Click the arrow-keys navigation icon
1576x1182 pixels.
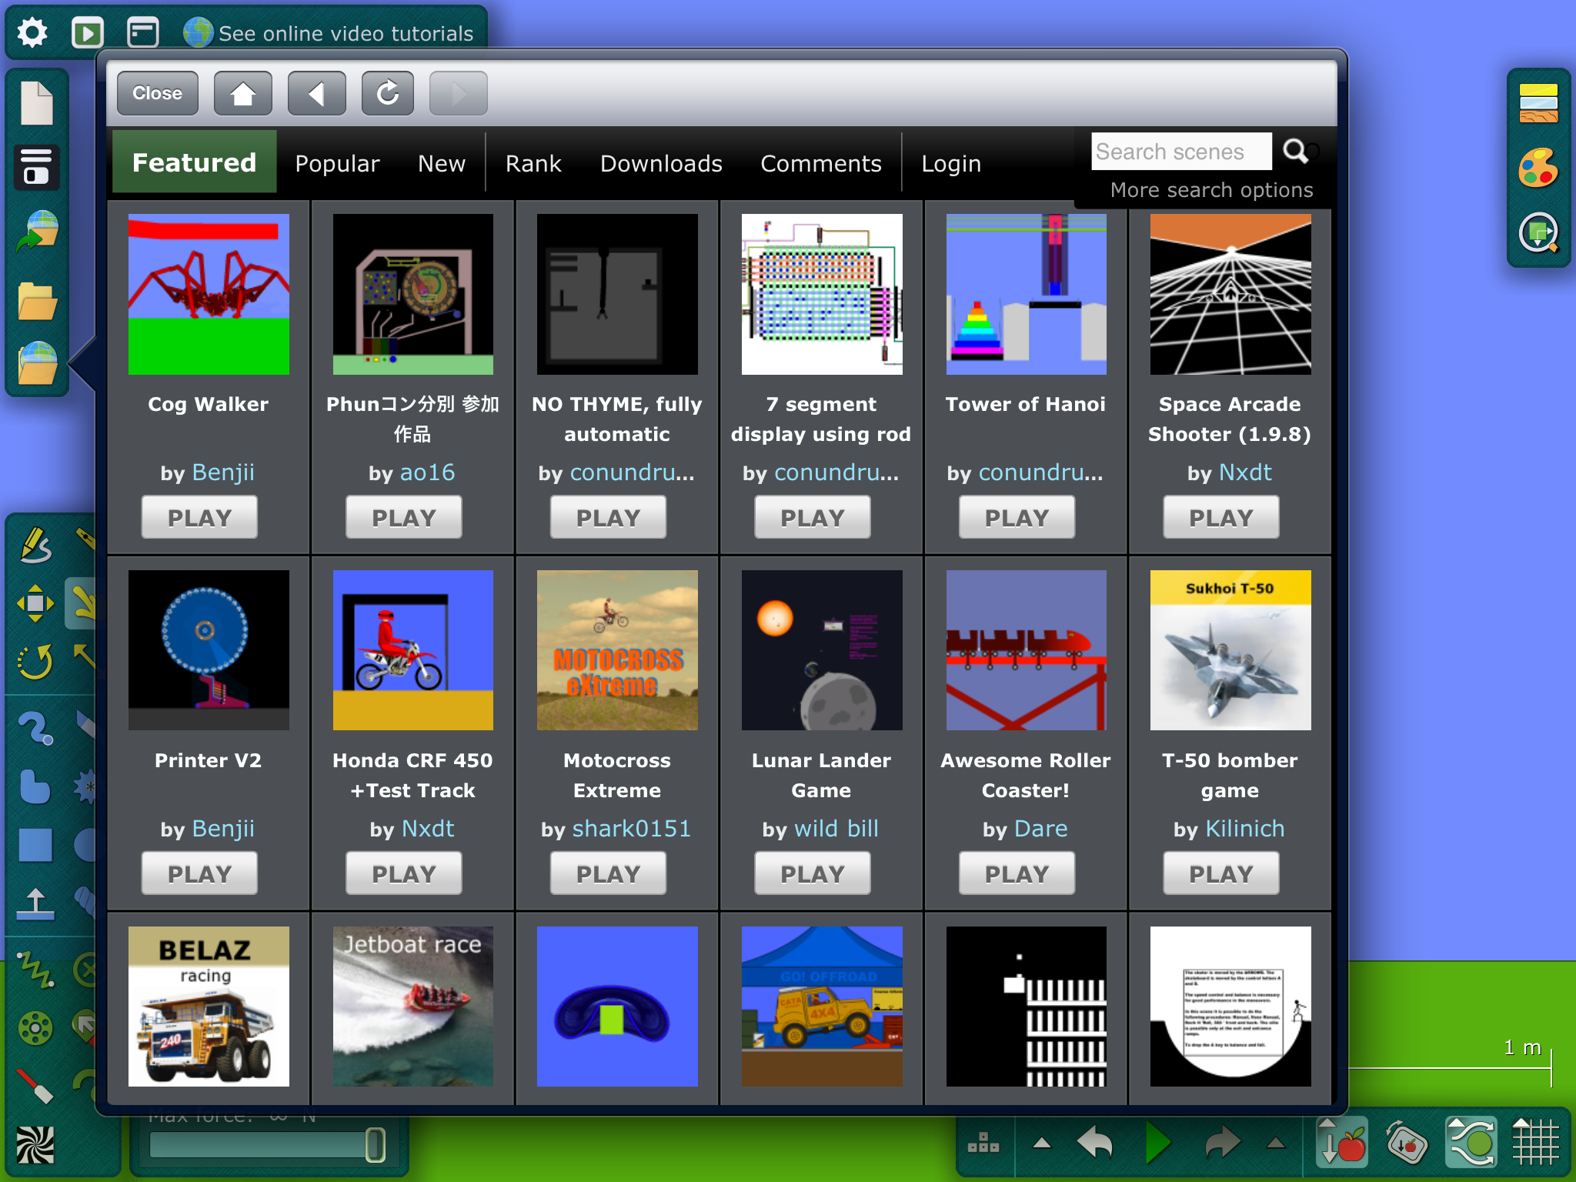pos(983,1144)
